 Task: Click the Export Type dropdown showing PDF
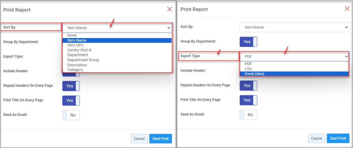coord(294,56)
